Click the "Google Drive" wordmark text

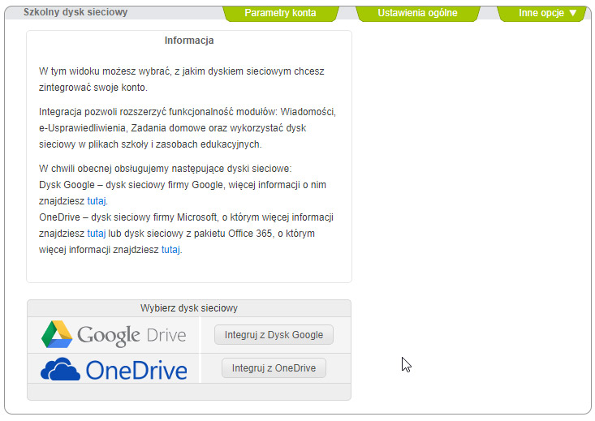pos(132,335)
